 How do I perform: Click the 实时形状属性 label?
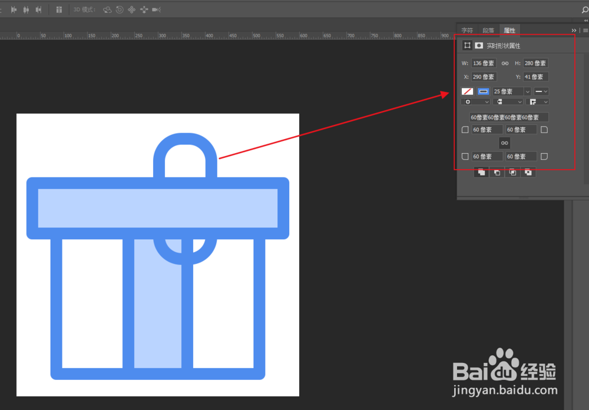(504, 46)
